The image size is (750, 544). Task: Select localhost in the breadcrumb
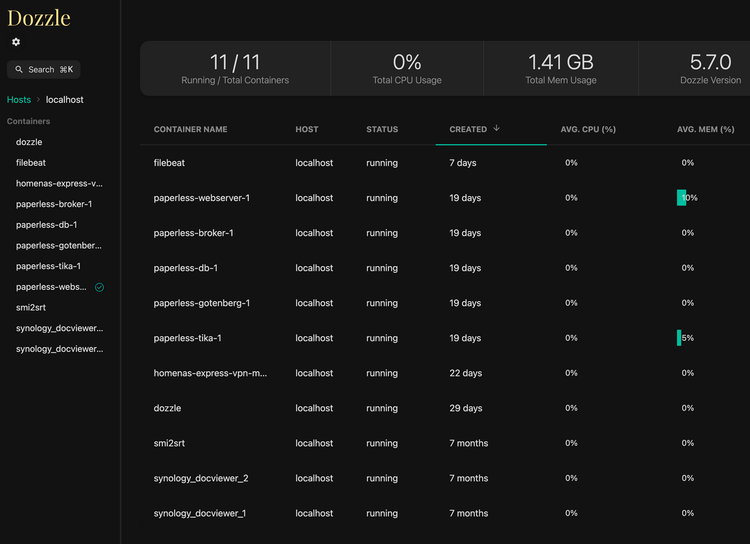tap(64, 99)
